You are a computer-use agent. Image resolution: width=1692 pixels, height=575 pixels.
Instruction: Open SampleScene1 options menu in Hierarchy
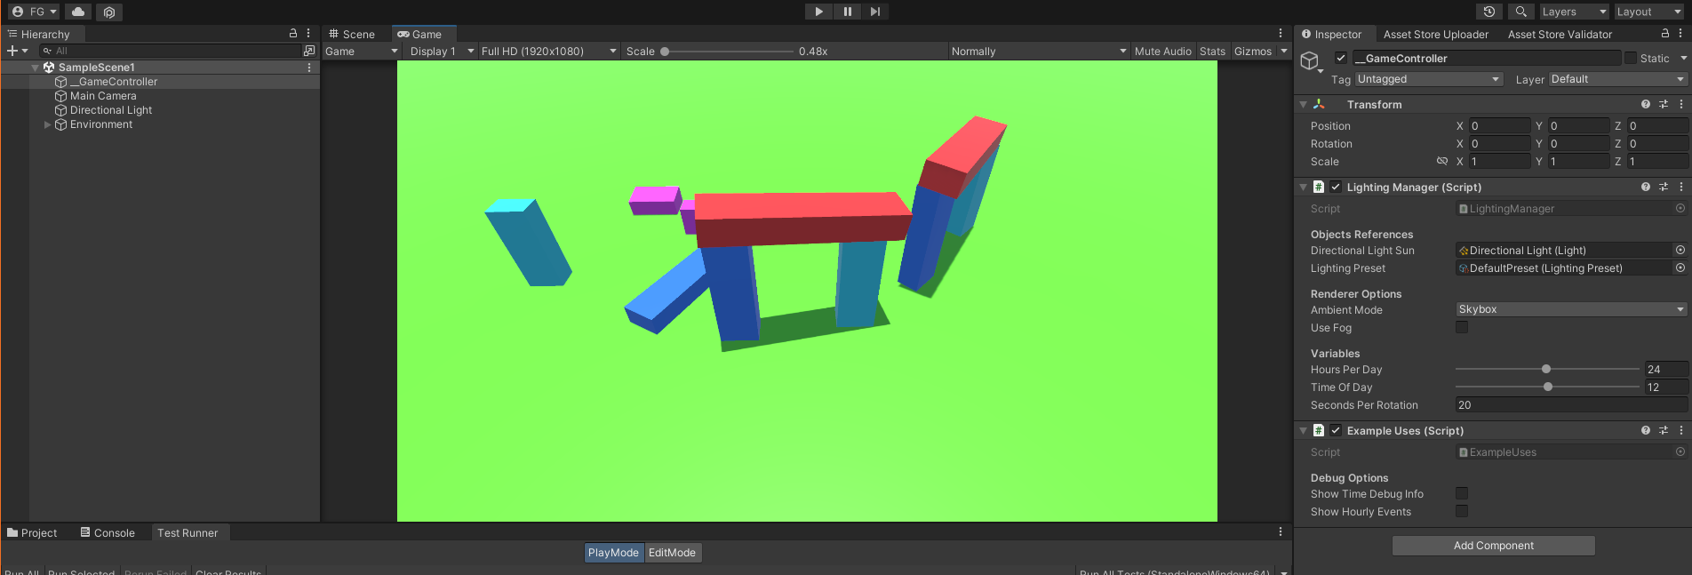309,68
